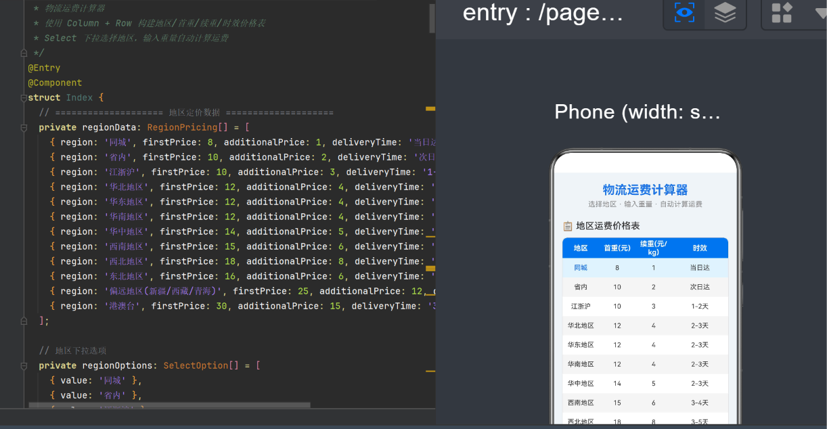The image size is (827, 429).
Task: Click the '东北地区' string in the code editor
Action: (128, 277)
